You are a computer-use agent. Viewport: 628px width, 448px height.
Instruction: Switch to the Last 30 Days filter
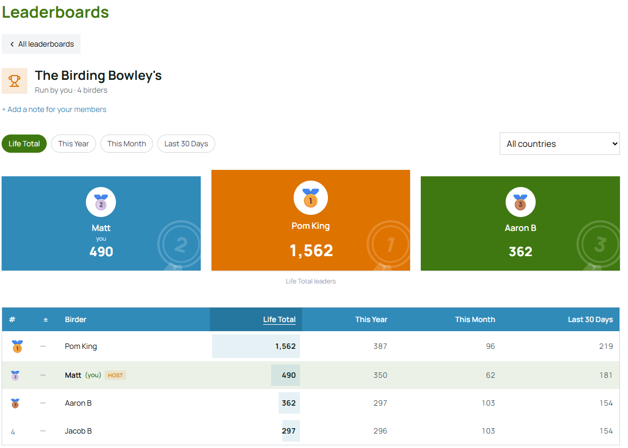[x=186, y=144]
